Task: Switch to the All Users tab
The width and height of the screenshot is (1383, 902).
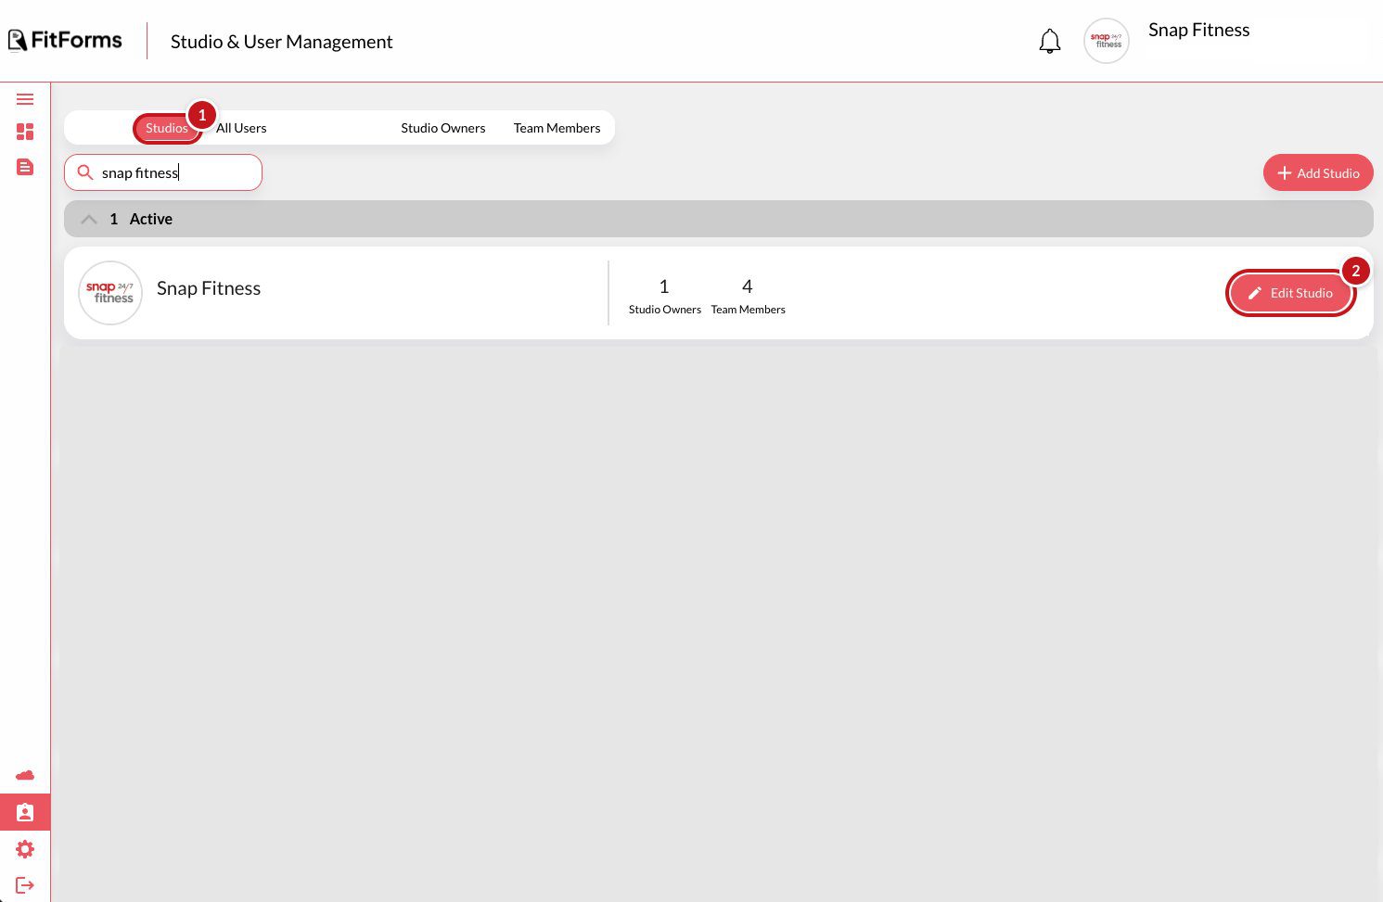Action: pyautogui.click(x=241, y=128)
